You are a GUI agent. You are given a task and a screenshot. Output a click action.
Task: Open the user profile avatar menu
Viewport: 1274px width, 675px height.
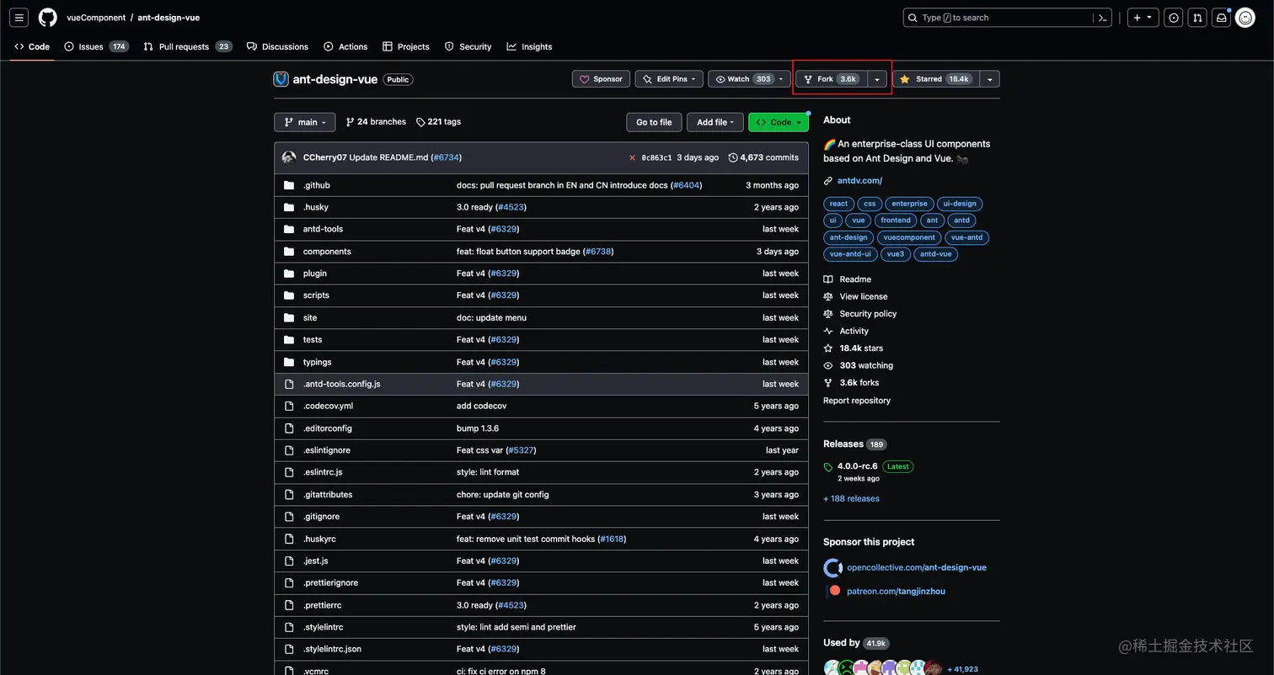point(1245,18)
